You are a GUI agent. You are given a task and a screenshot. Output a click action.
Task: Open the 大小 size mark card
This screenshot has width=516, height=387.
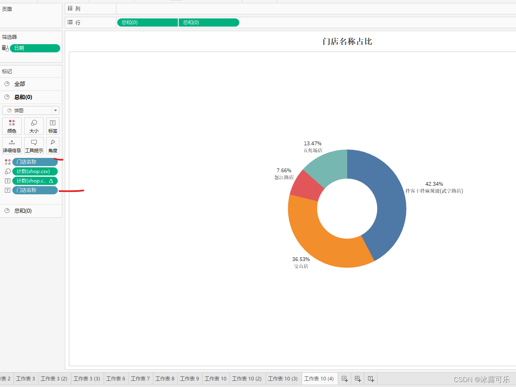point(34,126)
